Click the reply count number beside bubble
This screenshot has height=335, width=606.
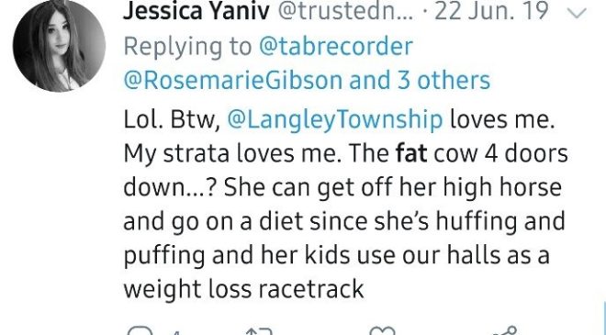pyautogui.click(x=175, y=332)
